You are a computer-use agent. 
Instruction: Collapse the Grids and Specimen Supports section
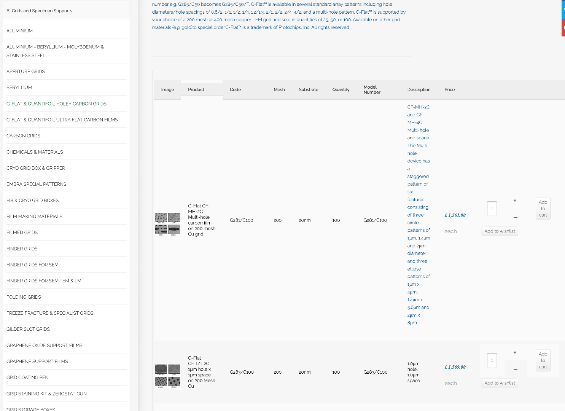click(8, 11)
